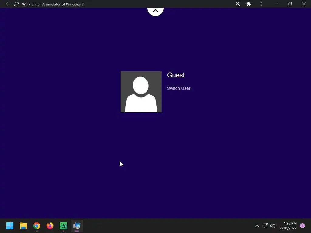
Task: Restore down the Win7 Simu window
Action: coord(290,4)
